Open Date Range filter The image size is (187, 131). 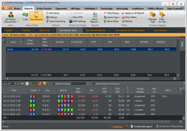[112, 13]
